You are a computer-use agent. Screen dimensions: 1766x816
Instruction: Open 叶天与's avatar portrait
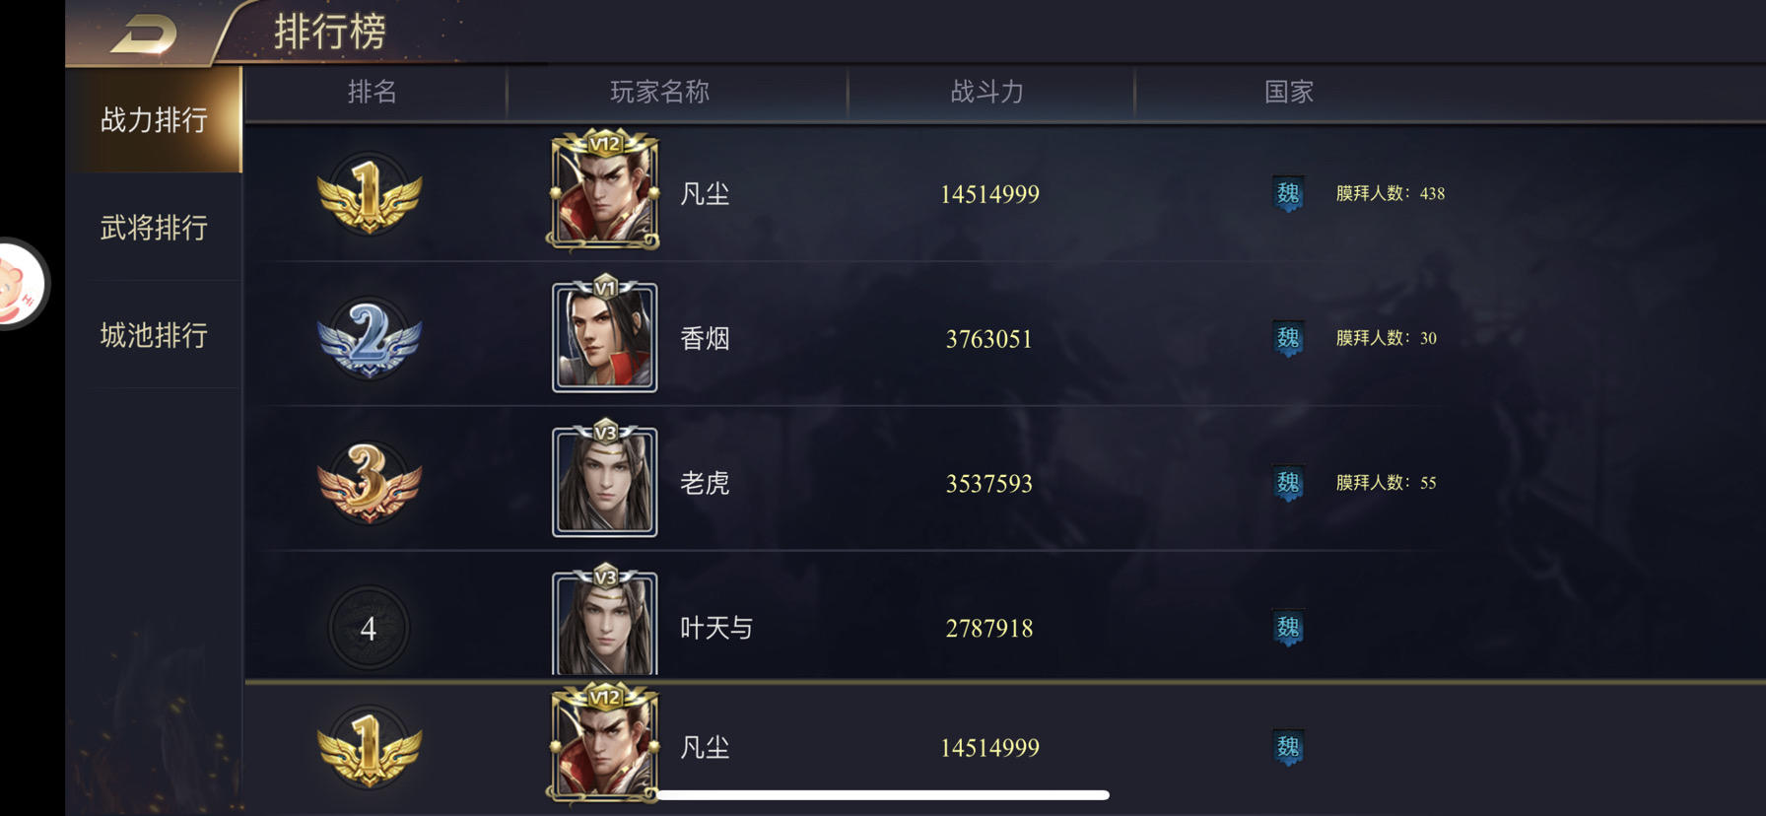(604, 620)
